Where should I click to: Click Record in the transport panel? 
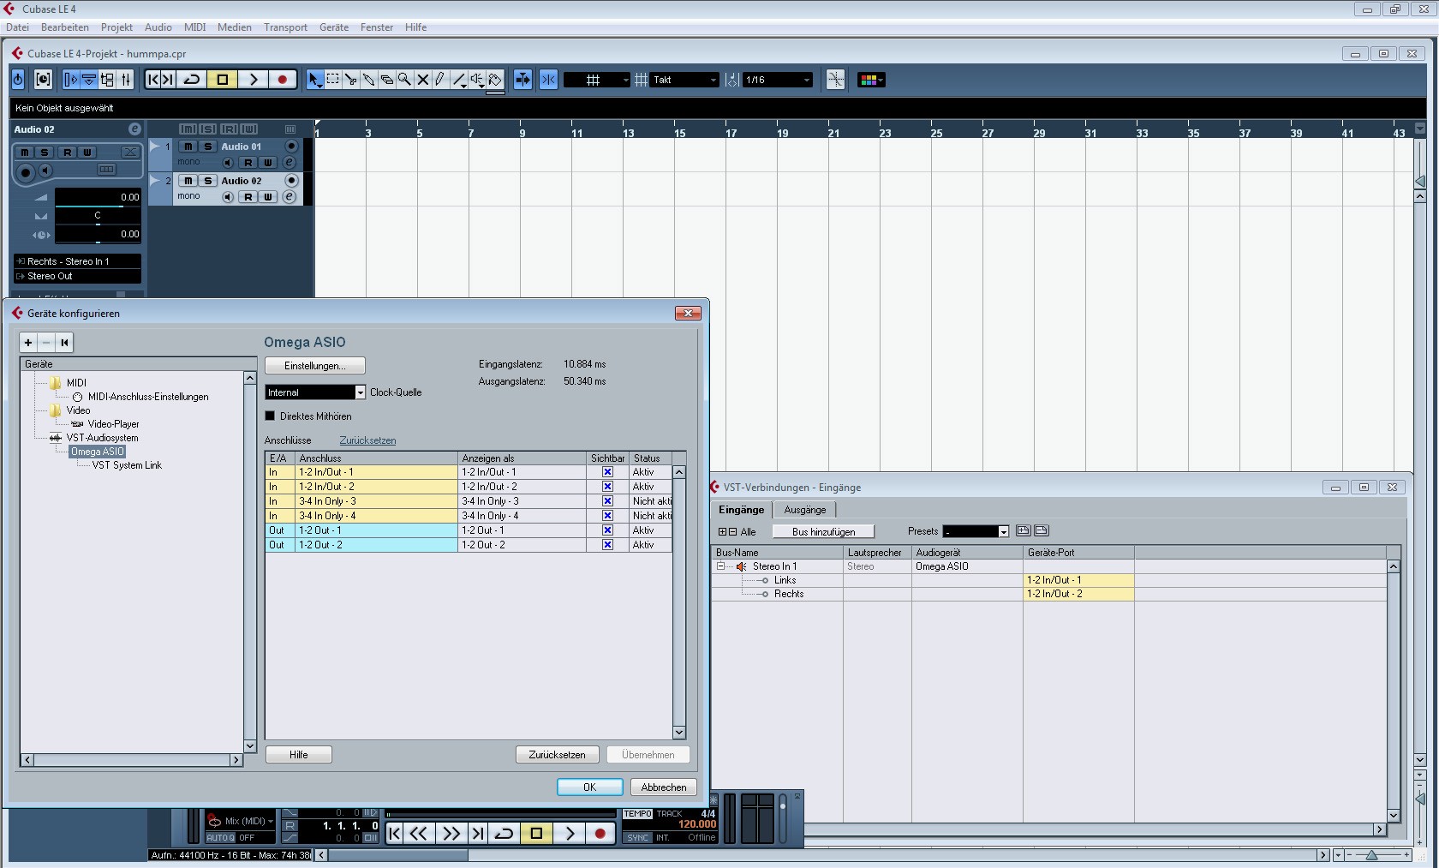coord(600,833)
